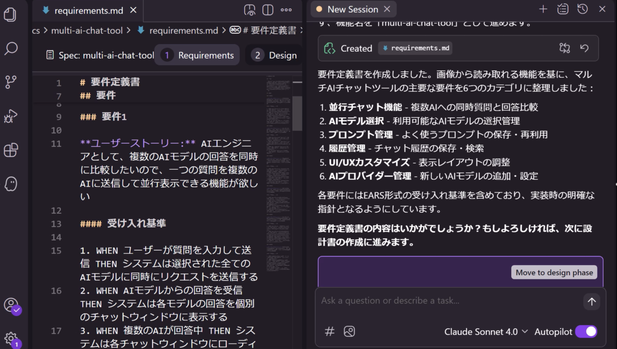Select the Source Control icon
The width and height of the screenshot is (617, 349).
tap(10, 82)
